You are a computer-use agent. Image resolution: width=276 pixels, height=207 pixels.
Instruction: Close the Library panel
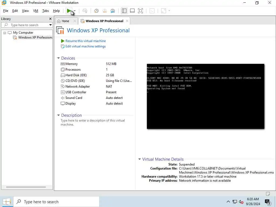[50, 19]
